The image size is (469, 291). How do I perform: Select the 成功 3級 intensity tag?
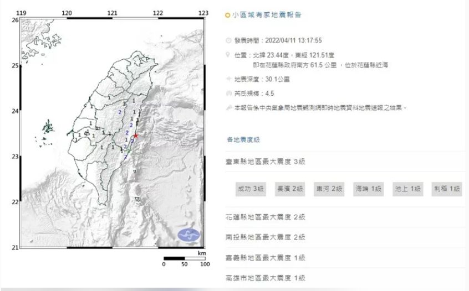(x=251, y=189)
